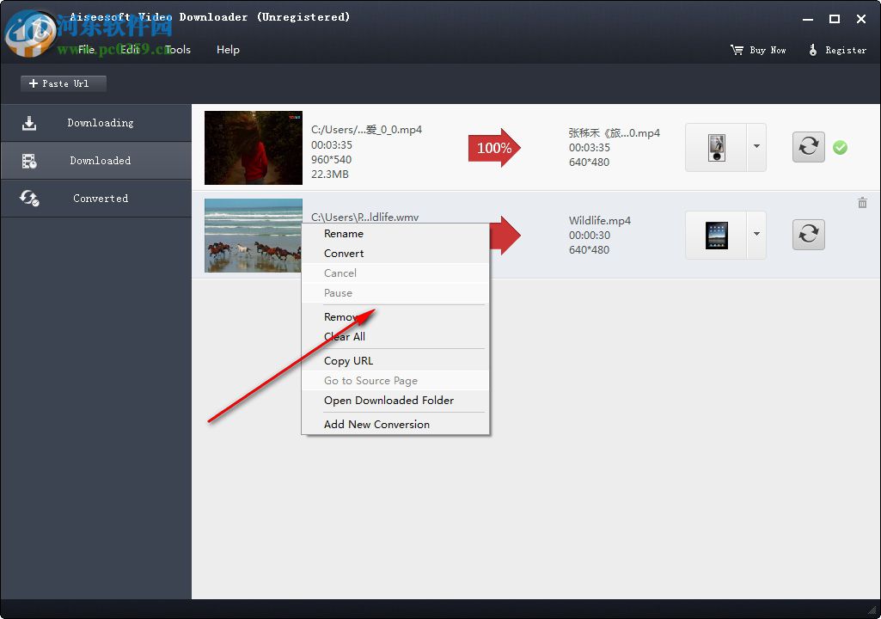Click the Buy Now cart icon
The width and height of the screenshot is (881, 619).
point(735,50)
